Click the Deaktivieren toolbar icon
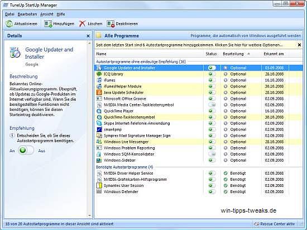The height and width of the screenshot is (230, 307). click(x=111, y=24)
